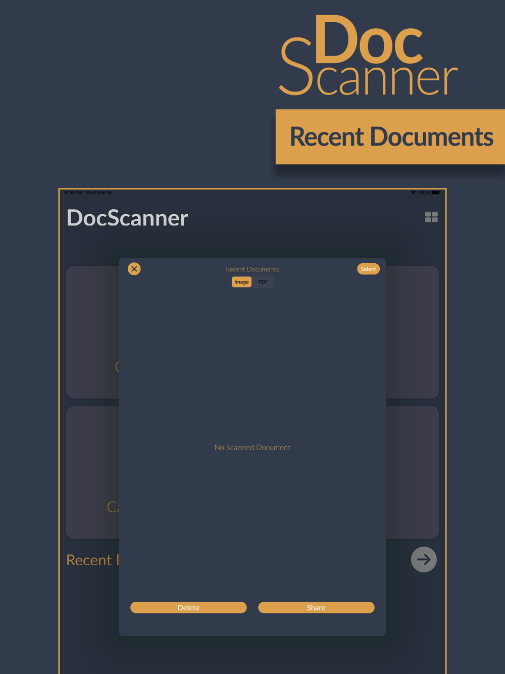The width and height of the screenshot is (505, 674).
Task: Click the Recent Documents dialog title
Action: tap(252, 269)
